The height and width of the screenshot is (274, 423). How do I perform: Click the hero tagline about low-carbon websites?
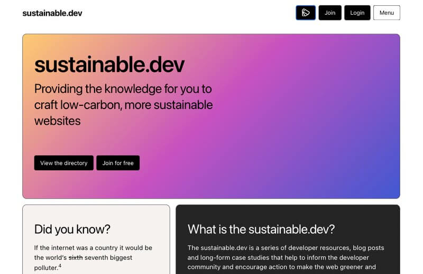[x=123, y=104]
